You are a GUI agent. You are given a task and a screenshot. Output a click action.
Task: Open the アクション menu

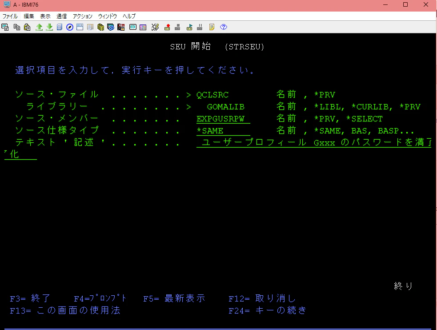point(83,16)
